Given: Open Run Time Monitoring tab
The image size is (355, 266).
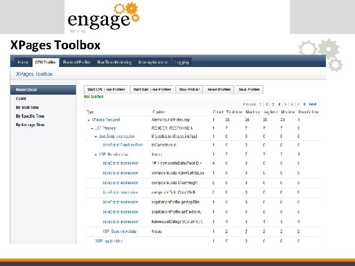Looking at the screenshot, I should tap(114, 62).
